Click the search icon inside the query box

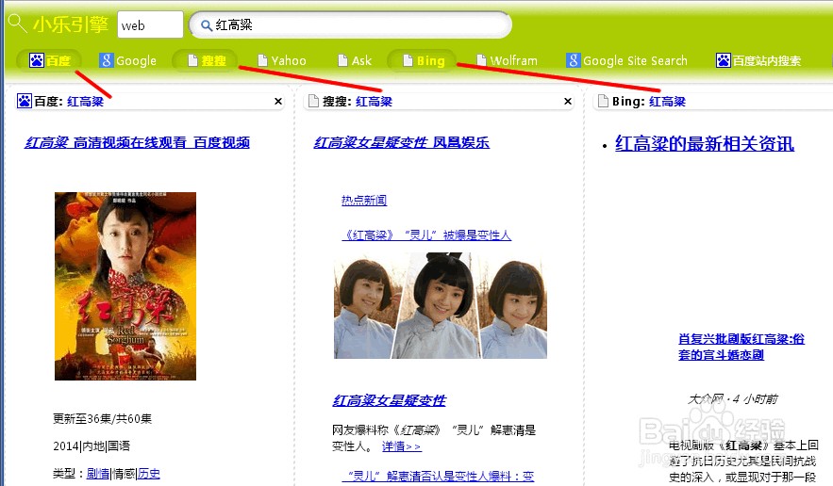point(206,25)
